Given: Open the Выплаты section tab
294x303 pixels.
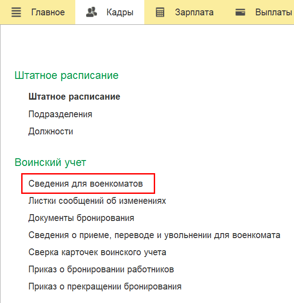Looking at the screenshot, I should 274,12.
